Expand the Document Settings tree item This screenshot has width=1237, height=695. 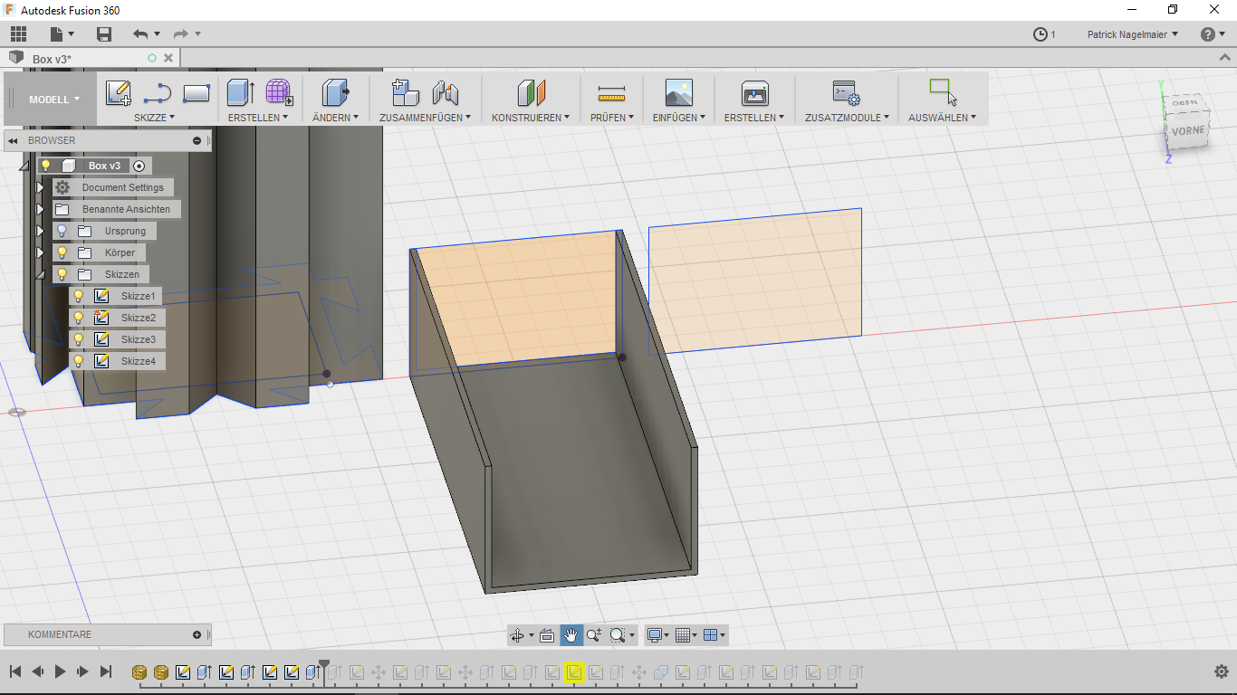coord(40,187)
